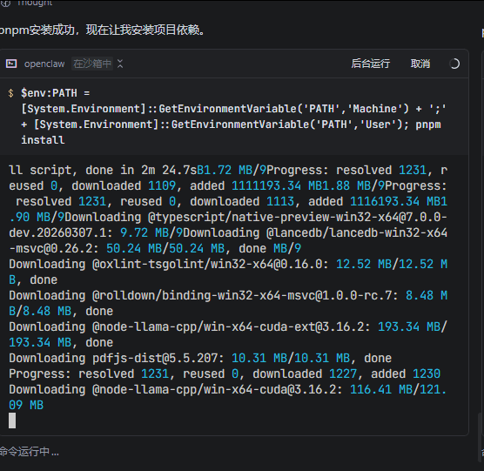Viewport: 484px width, 471px height.
Task: Click the Thought brain icon at top
Action: [x=6, y=3]
